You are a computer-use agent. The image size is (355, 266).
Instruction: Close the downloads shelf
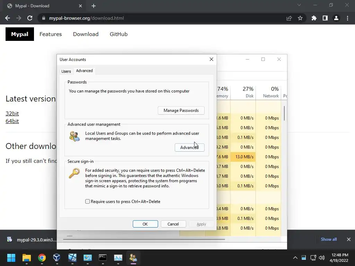point(349,239)
